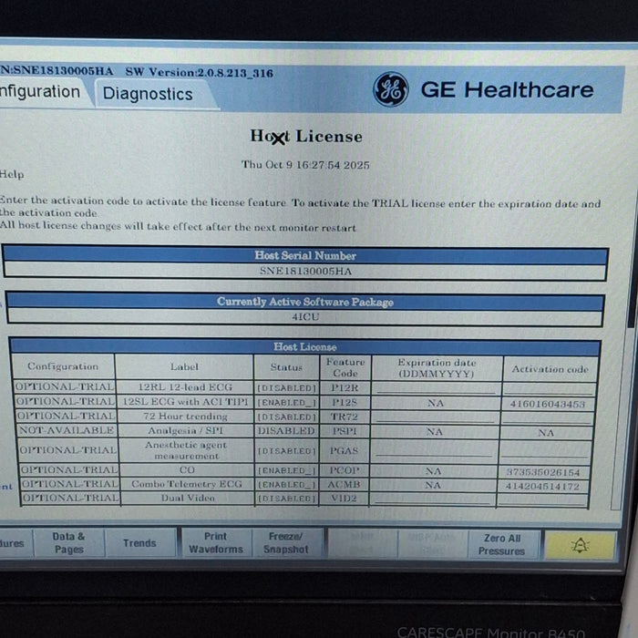Select feature code VID2
The width and height of the screenshot is (638, 638).
pyautogui.click(x=344, y=498)
